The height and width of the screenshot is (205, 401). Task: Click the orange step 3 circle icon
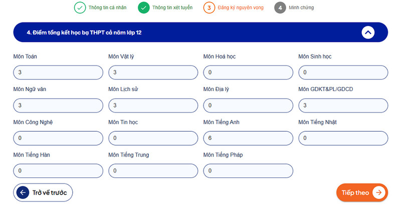coord(209,7)
